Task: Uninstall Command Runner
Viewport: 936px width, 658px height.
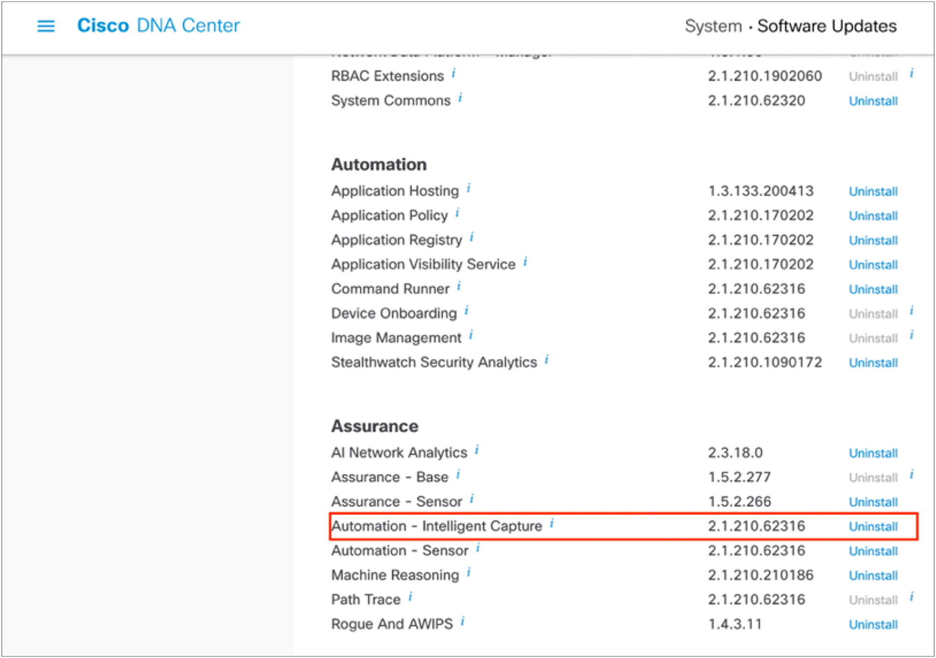Action: point(873,289)
